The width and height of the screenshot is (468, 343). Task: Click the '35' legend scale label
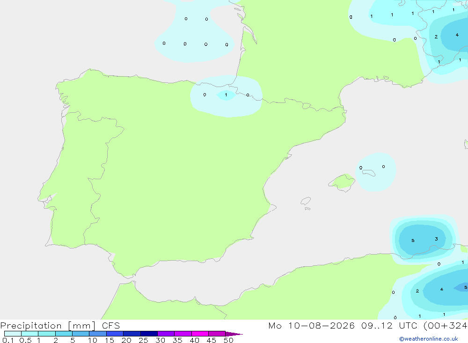177,340
